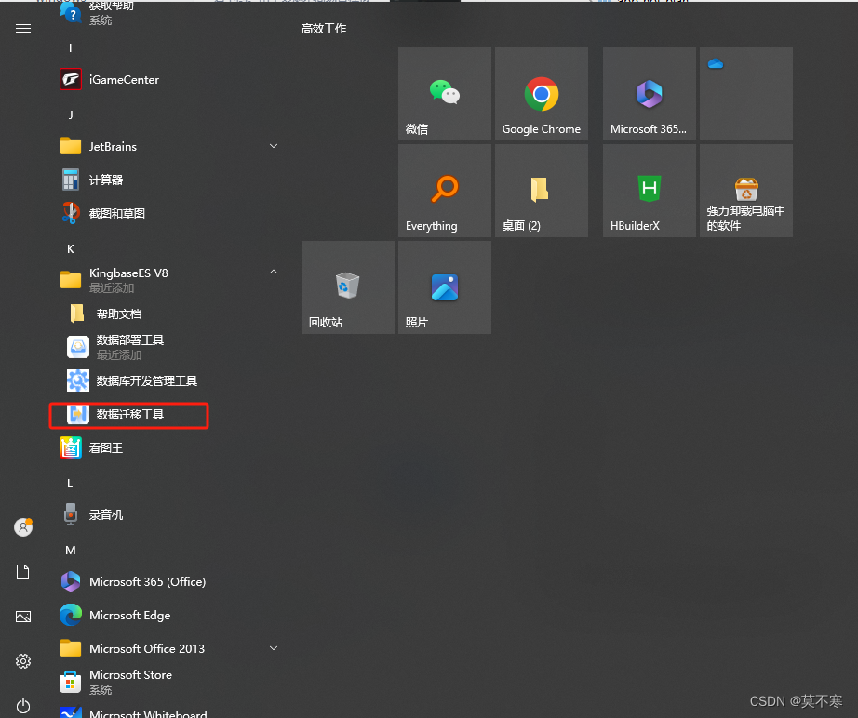Open the Microsoft 365 tile

[649, 94]
